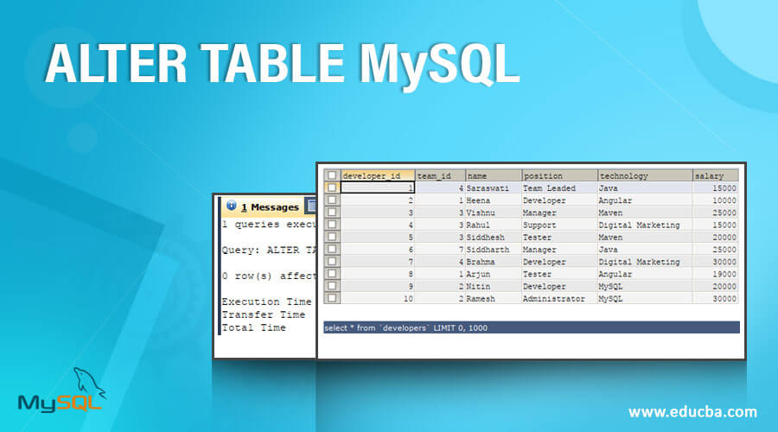
Task: Check the row checkbox for Rahul
Action: click(x=332, y=225)
